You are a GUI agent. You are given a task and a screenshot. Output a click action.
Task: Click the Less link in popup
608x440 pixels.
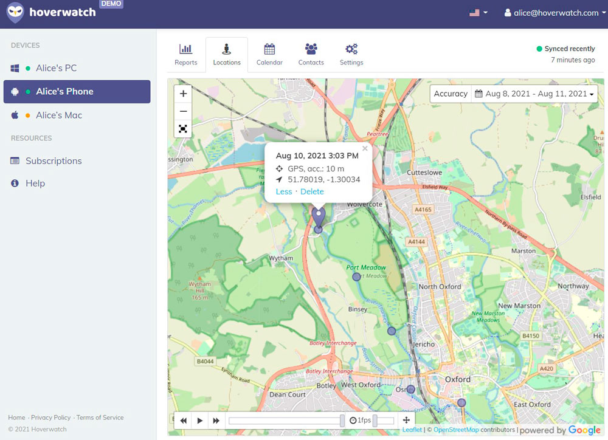click(284, 191)
